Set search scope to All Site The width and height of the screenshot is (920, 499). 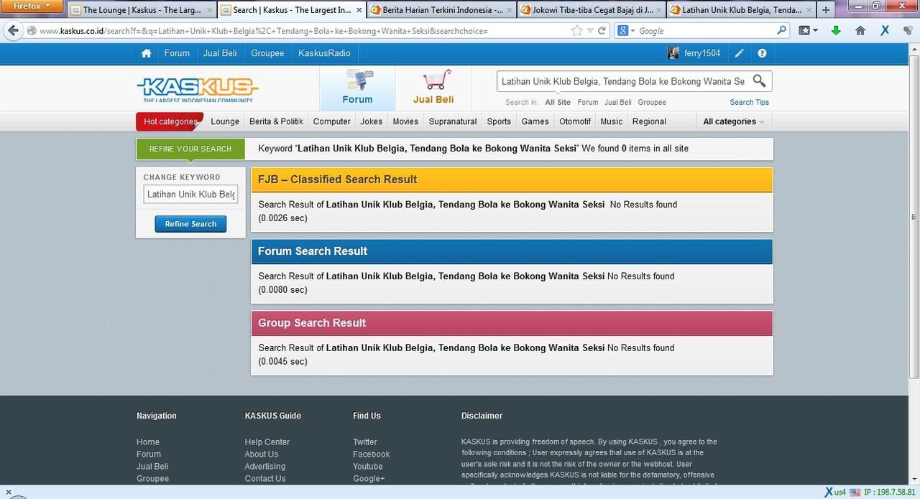(558, 102)
